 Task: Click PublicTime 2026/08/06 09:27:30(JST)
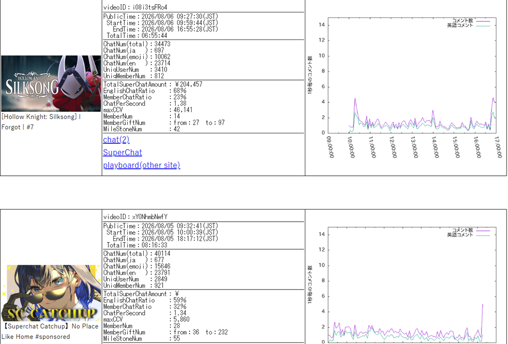pos(161,16)
